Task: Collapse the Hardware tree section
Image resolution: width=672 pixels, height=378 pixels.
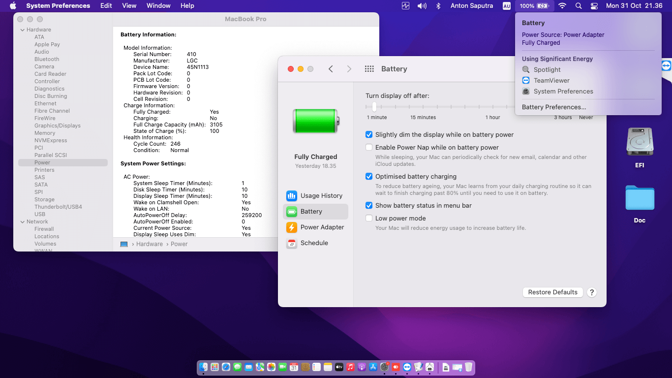Action: click(22, 30)
